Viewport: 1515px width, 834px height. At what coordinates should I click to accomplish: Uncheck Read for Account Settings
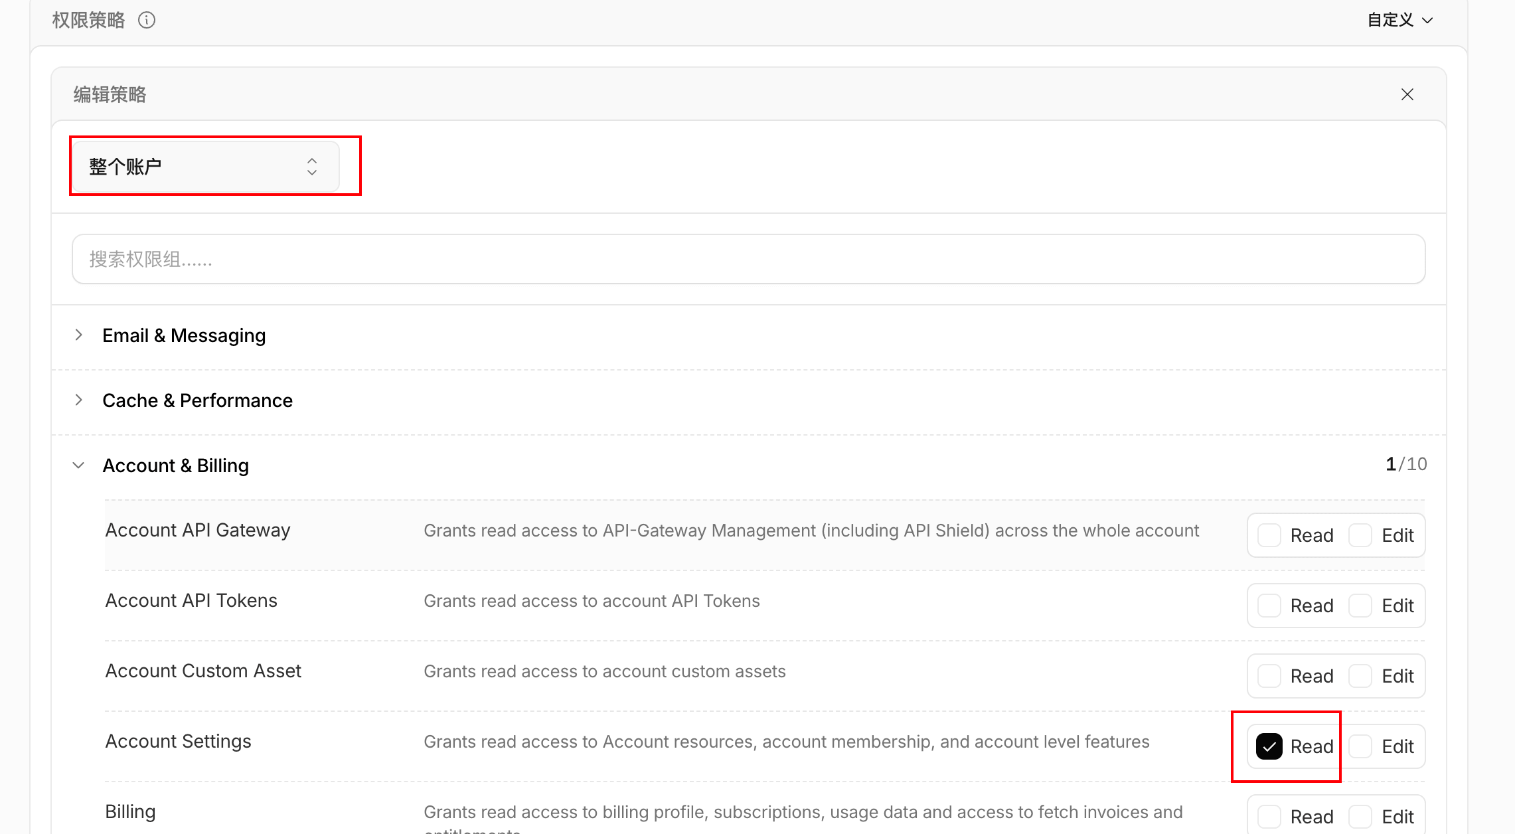(x=1269, y=746)
